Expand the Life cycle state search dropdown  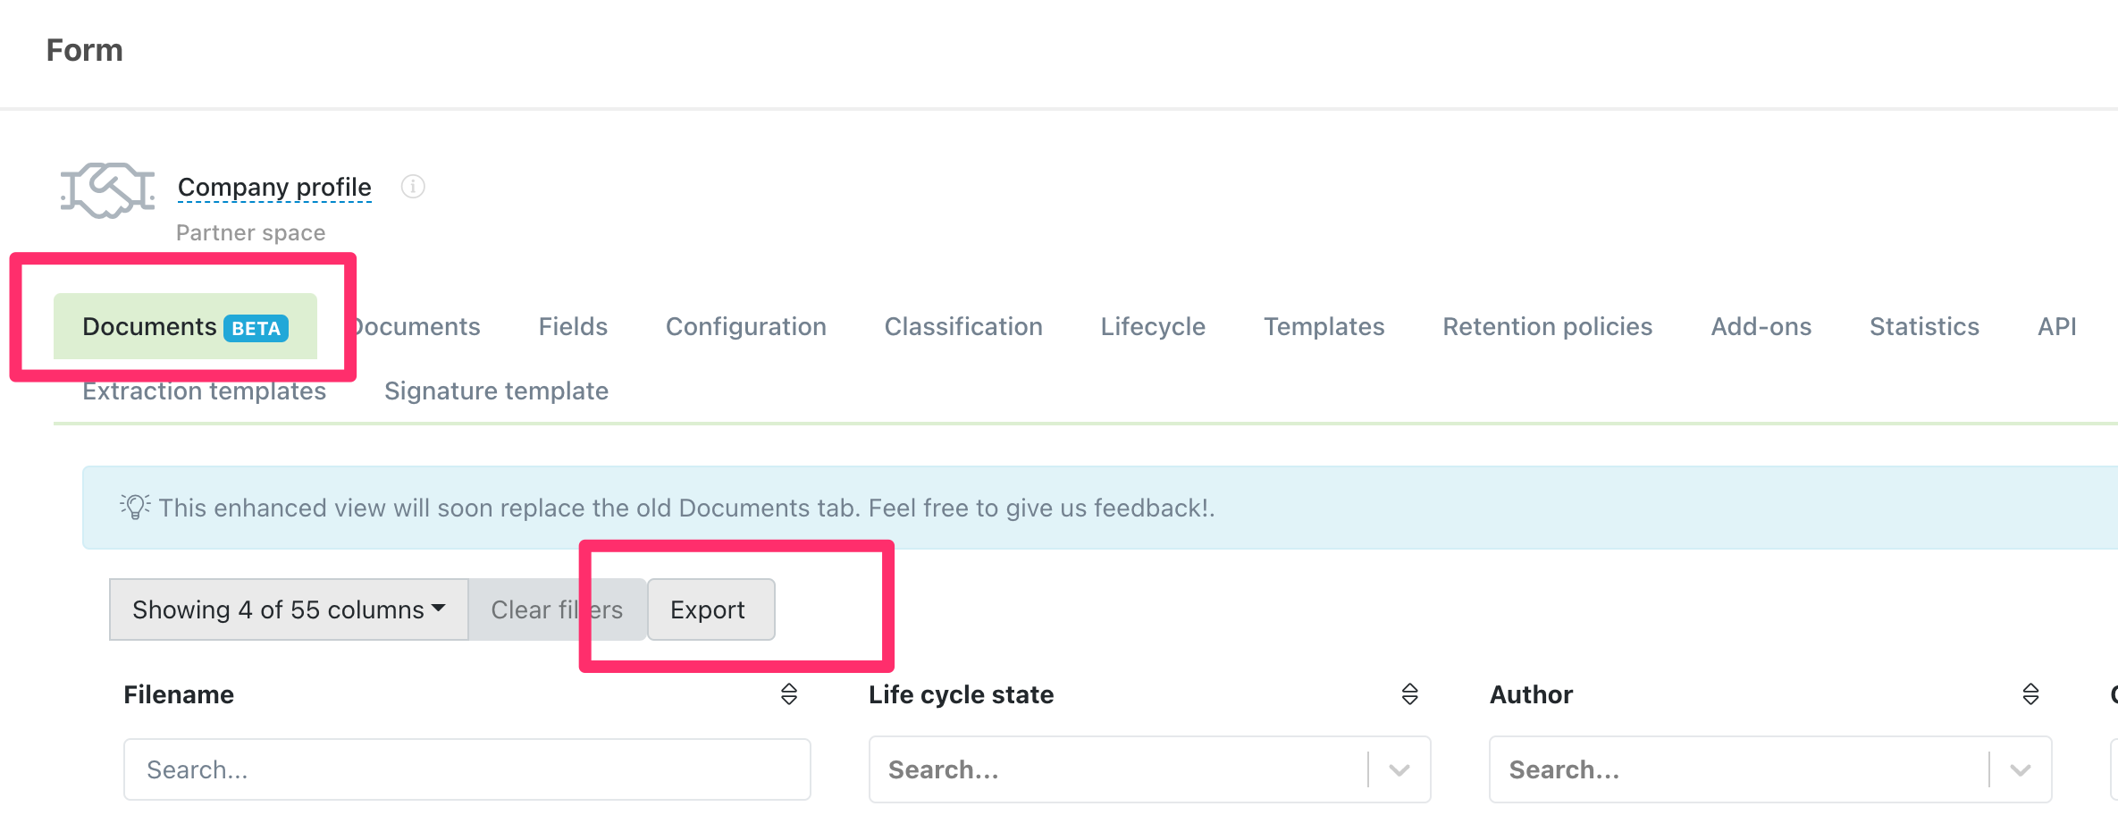[1399, 769]
